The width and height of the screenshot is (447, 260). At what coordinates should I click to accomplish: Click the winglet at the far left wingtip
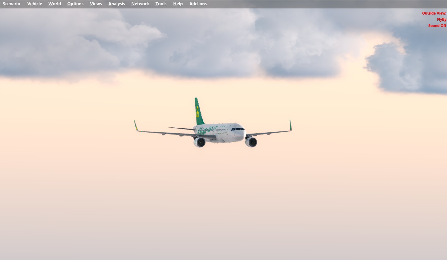coord(136,125)
